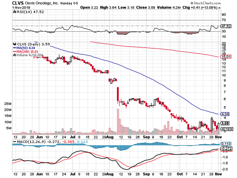Click the 70 level label on the RSI axis
The width and height of the screenshot is (237, 178).
(x=224, y=20)
